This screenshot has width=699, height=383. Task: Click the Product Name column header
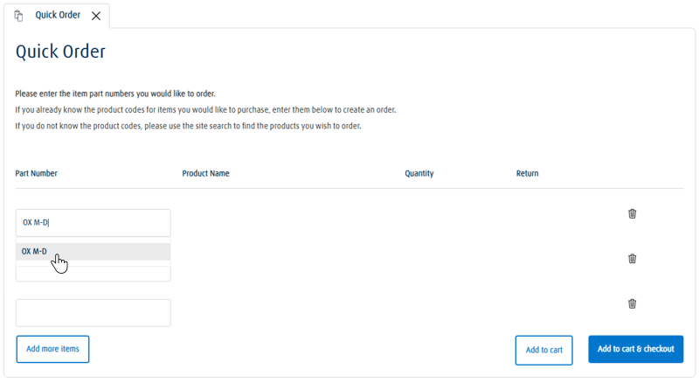205,173
